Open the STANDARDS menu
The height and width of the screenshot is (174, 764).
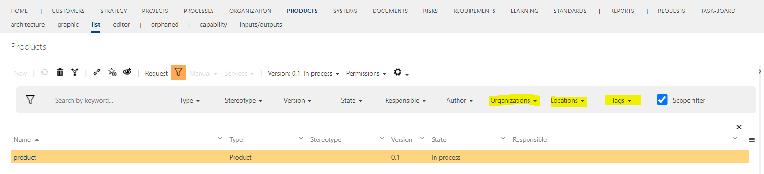pyautogui.click(x=570, y=11)
